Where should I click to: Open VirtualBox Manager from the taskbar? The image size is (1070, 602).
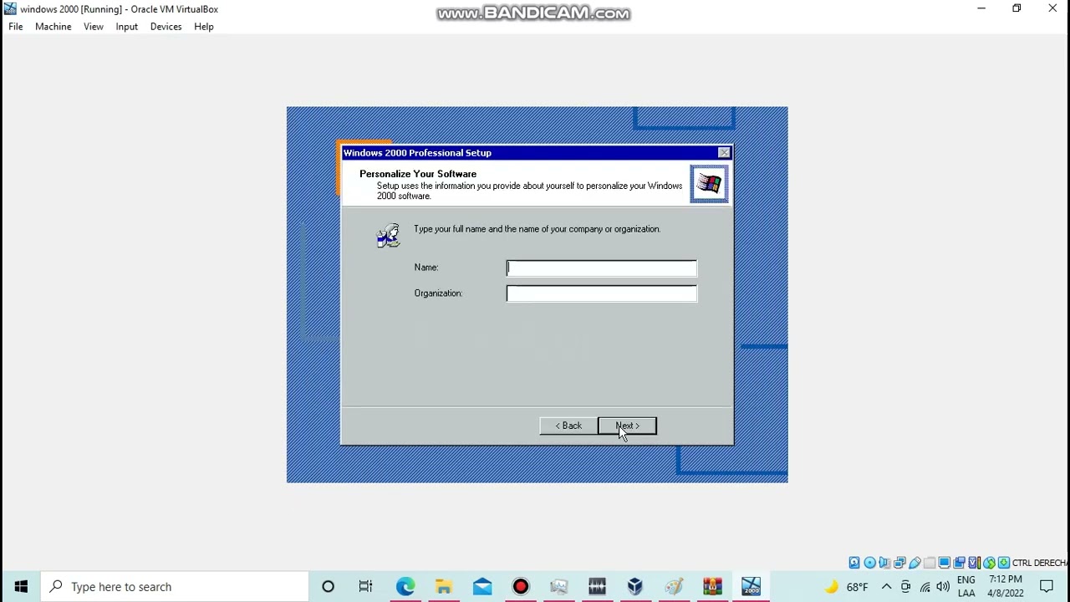[635, 587]
